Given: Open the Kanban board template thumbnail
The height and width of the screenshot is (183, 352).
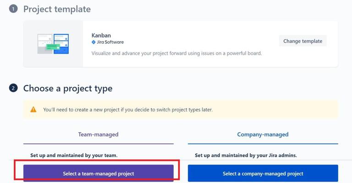Looking at the screenshot, I should click(53, 44).
